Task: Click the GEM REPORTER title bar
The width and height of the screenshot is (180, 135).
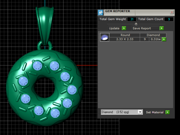Action: click(136, 12)
